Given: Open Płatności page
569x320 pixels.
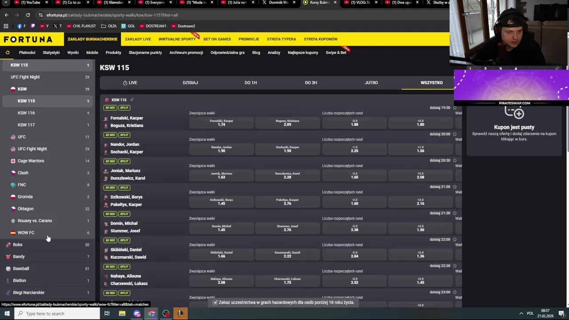Looking at the screenshot, I should (27, 52).
